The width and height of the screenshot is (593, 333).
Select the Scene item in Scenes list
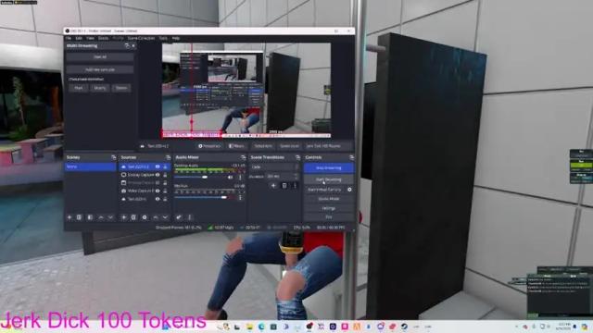point(90,166)
